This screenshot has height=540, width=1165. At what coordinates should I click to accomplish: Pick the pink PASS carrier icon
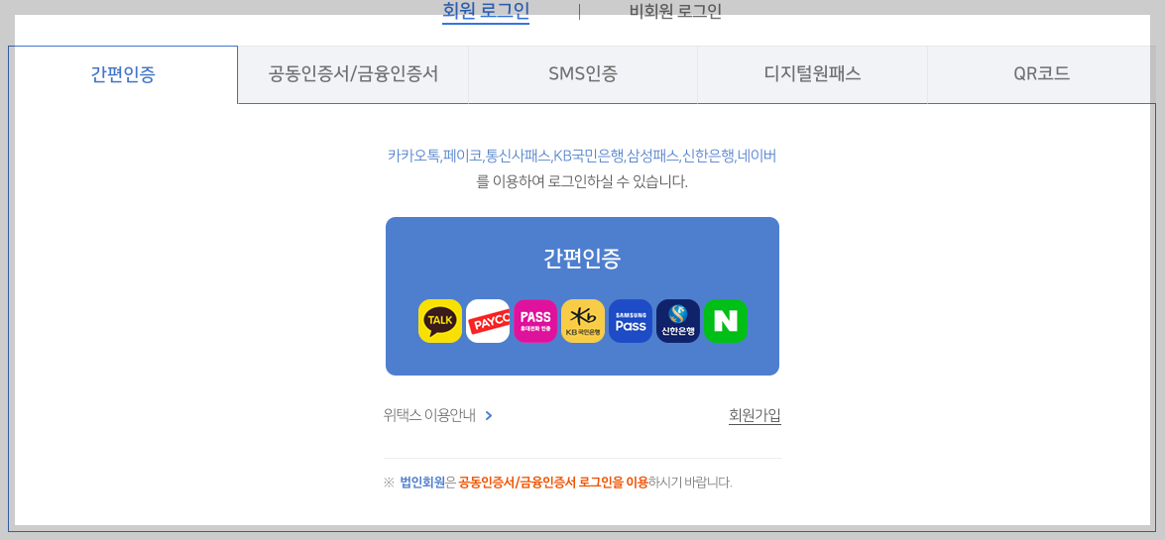coord(535,321)
